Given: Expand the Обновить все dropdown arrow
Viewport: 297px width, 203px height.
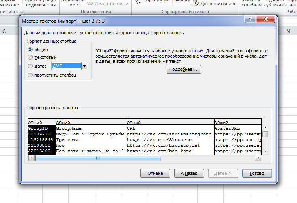Looking at the screenshot, I should (77, 5).
